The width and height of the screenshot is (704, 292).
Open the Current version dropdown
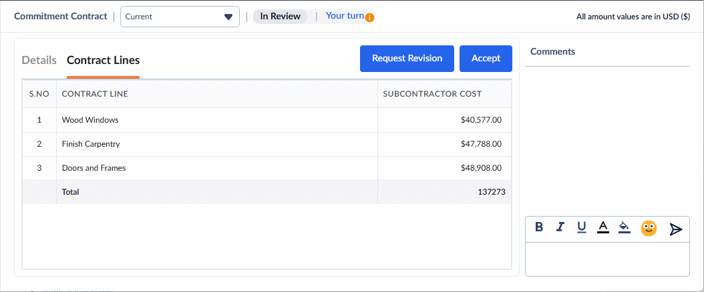pyautogui.click(x=180, y=17)
